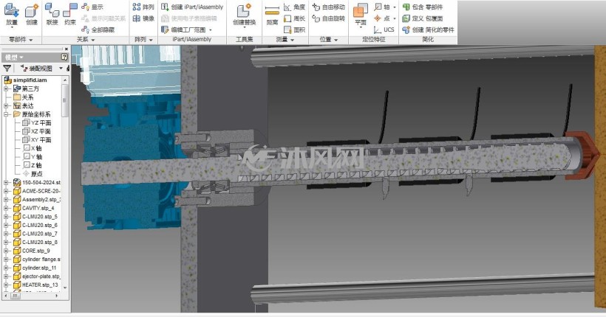Expand the 第三方 tree node

pyautogui.click(x=6, y=88)
